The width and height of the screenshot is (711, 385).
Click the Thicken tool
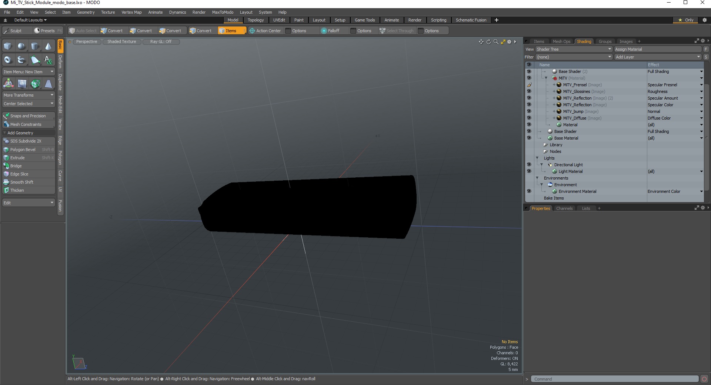click(29, 190)
